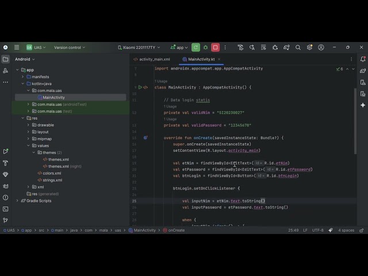368x276 pixels.
Task: Open the Project tool window folder icon
Action: pyautogui.click(x=5, y=59)
